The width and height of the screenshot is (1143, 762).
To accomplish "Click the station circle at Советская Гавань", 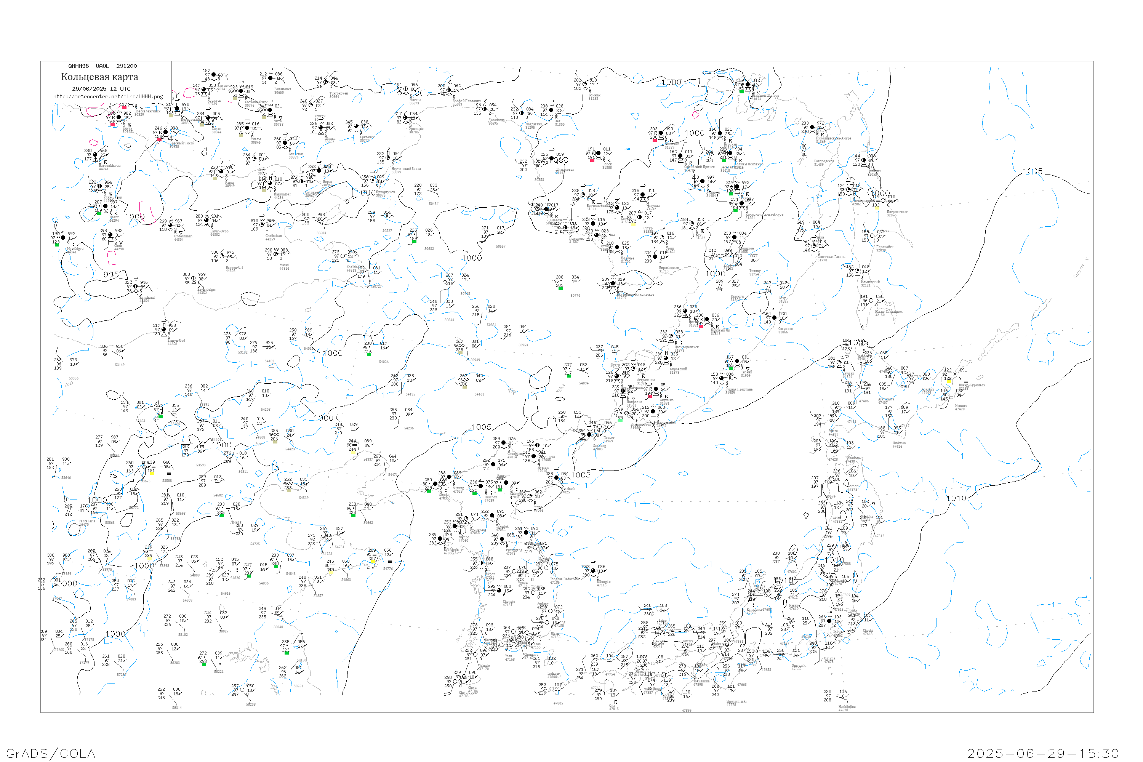I will [815, 246].
